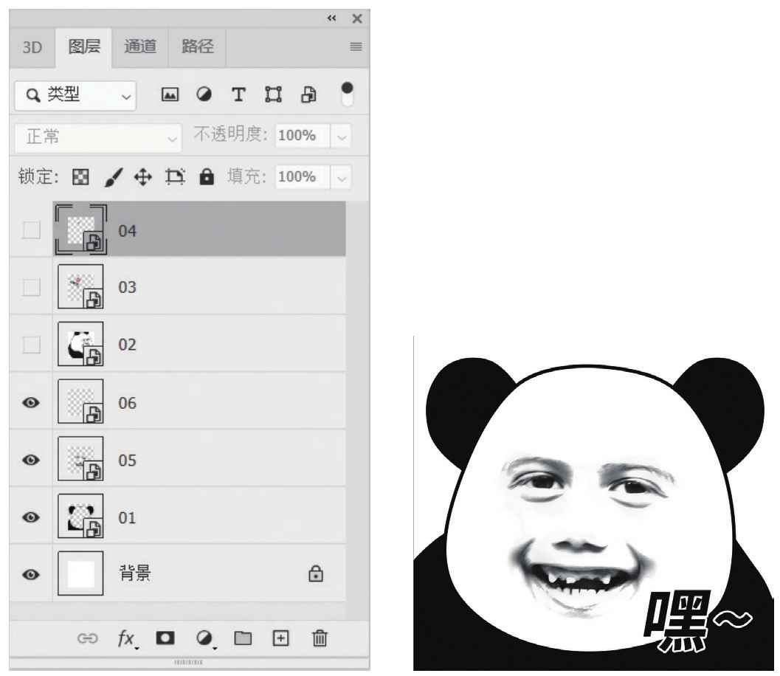The height and width of the screenshot is (676, 780).
Task: Click layer name 05
Action: coord(128,461)
